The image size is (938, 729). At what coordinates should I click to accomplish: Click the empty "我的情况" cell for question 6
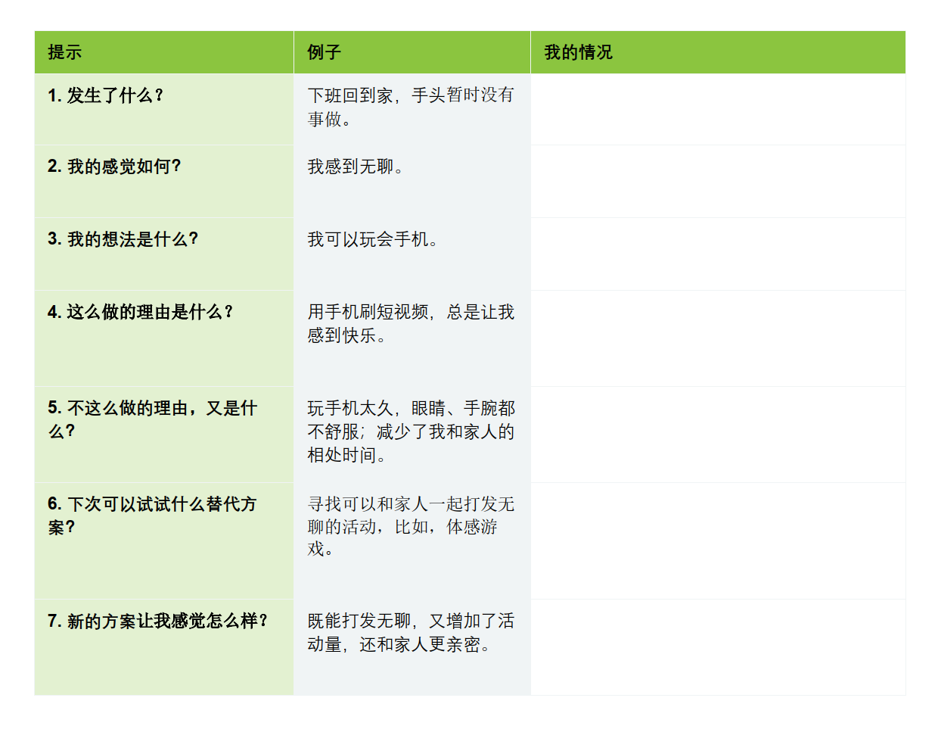pyautogui.click(x=718, y=541)
